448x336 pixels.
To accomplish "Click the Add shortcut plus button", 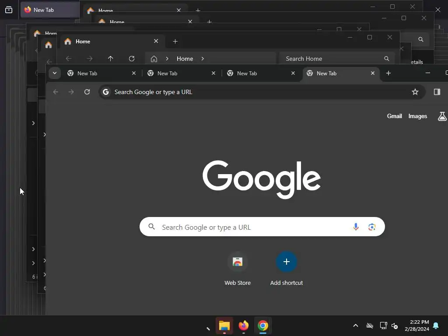I will pyautogui.click(x=287, y=262).
